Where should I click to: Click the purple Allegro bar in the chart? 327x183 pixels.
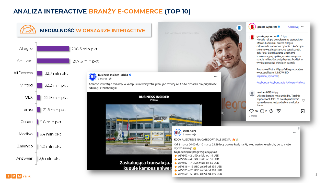click(x=53, y=49)
